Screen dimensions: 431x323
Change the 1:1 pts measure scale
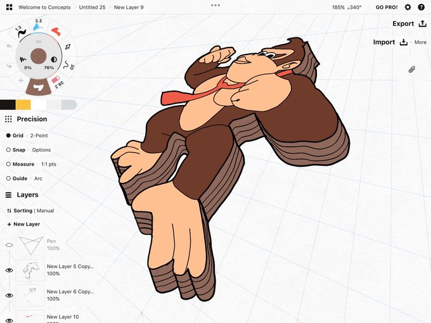tap(49, 164)
